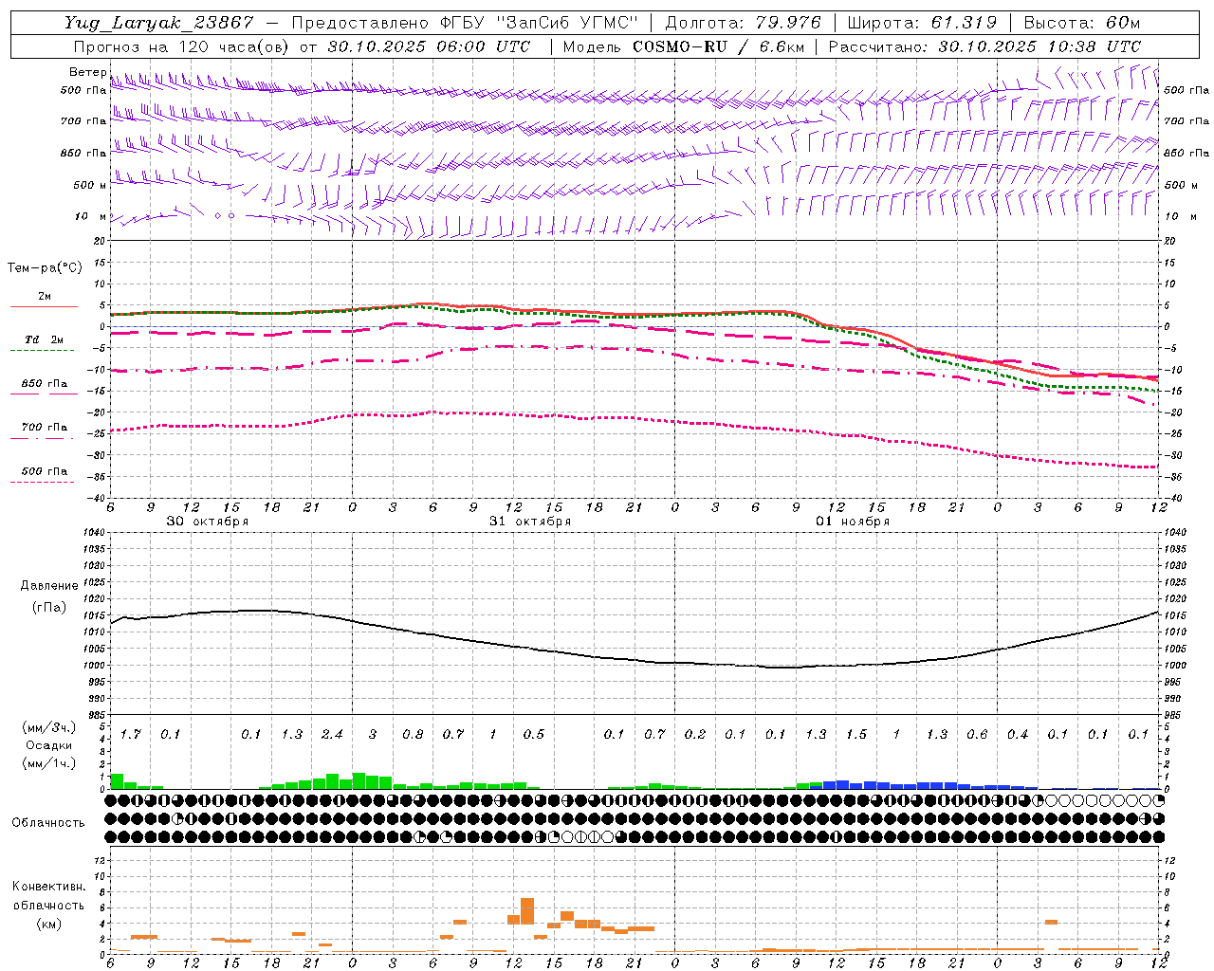Viewport: 1214px width, 971px height.
Task: Click the 'Тем-ра(°C)' temperature axis label
Action: click(45, 268)
